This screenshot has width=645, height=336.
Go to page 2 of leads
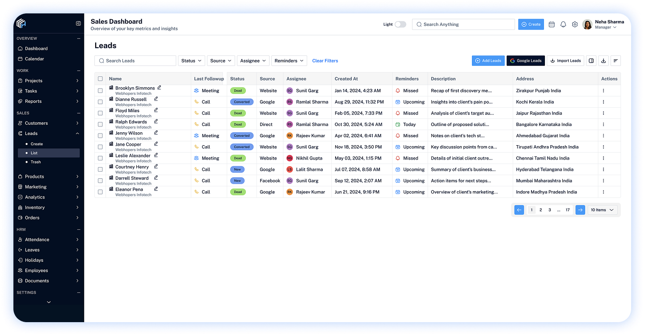pos(540,210)
